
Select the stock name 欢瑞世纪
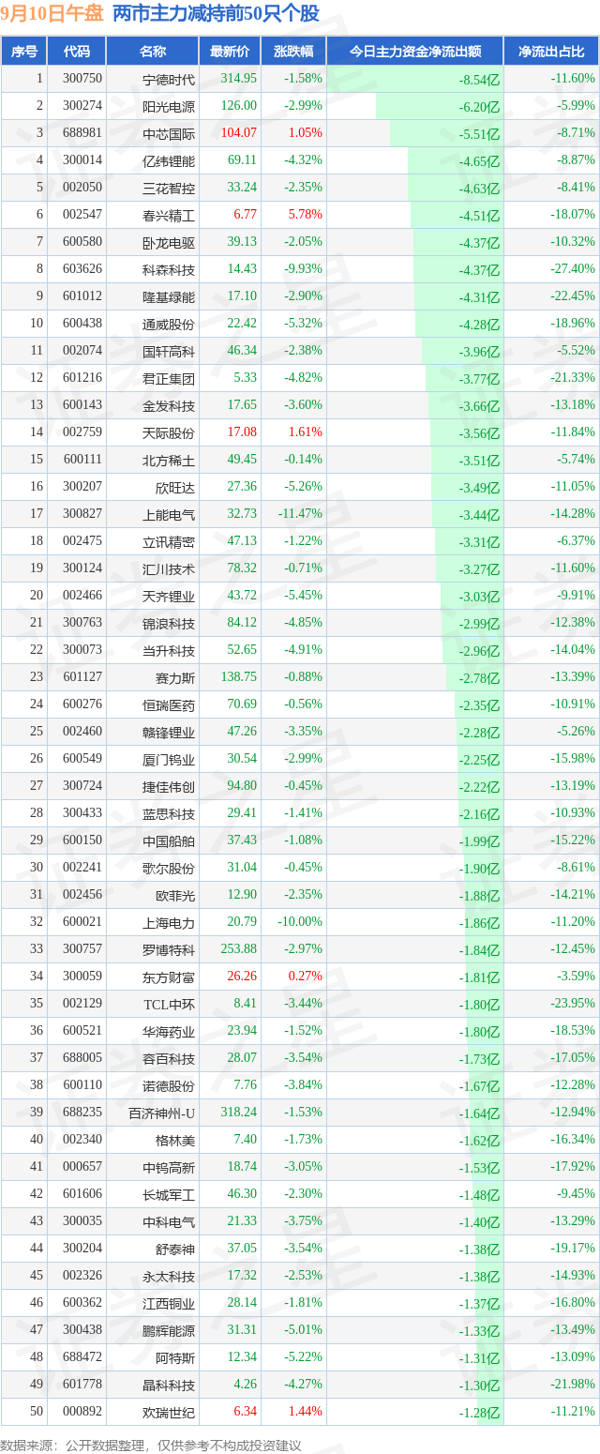[x=169, y=1413]
